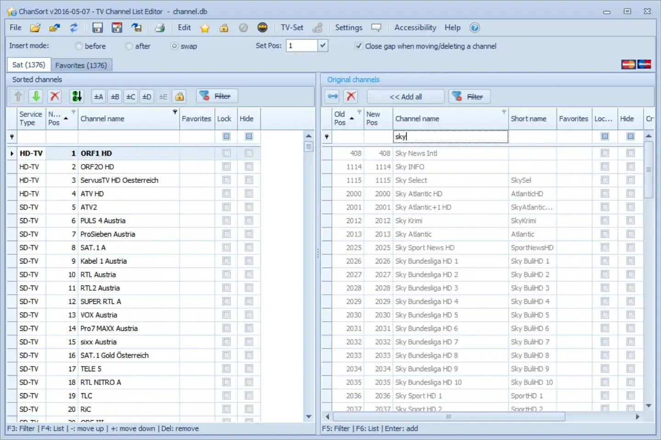Apply Set Pos value with checkmark button
661x440 pixels.
coord(323,45)
